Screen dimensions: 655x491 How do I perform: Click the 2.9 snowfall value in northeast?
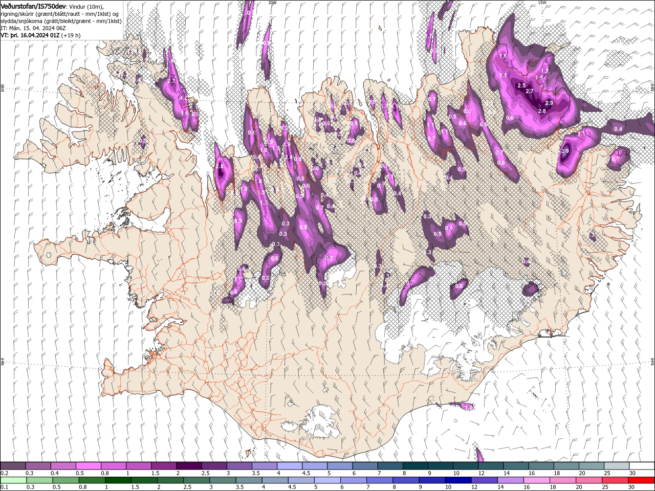(x=549, y=103)
